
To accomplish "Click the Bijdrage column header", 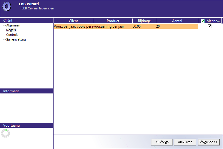I will click(144, 21).
